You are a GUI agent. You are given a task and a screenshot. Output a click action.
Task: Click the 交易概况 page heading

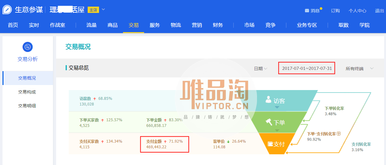(x=78, y=47)
